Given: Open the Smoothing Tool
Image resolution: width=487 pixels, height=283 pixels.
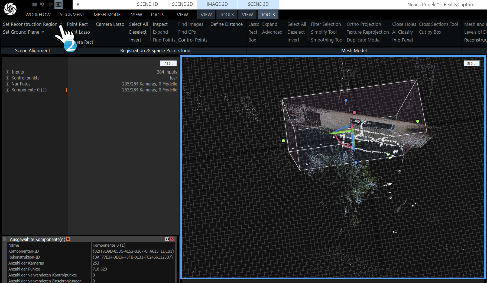Looking at the screenshot, I should [x=327, y=40].
